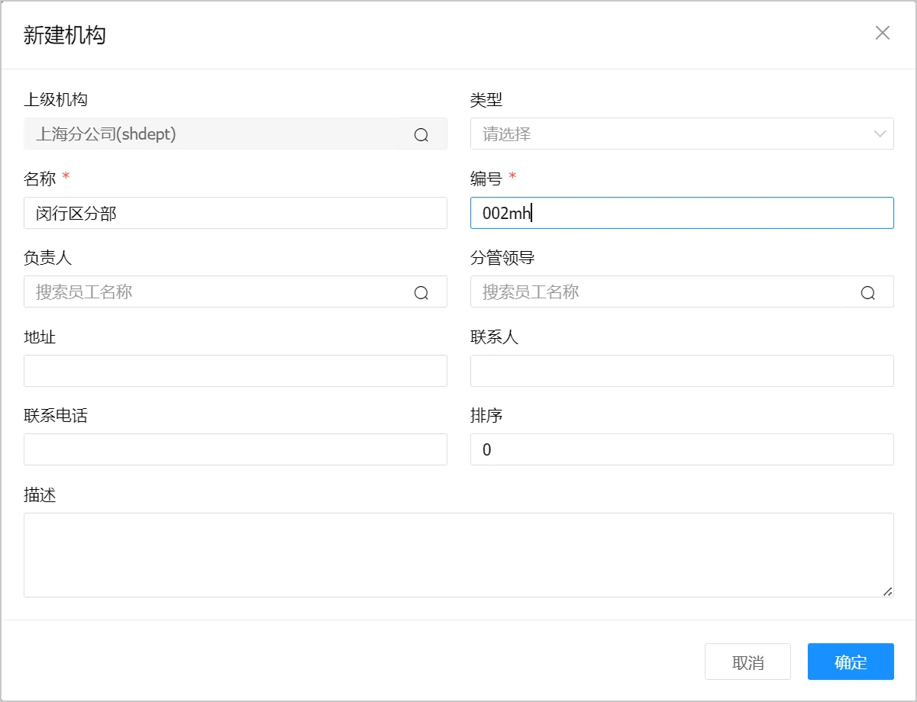Click the search icon in 分管领导 field
This screenshot has width=917, height=702.
coord(868,292)
